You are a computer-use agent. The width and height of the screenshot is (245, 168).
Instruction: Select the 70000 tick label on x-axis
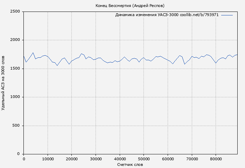pos(192,159)
